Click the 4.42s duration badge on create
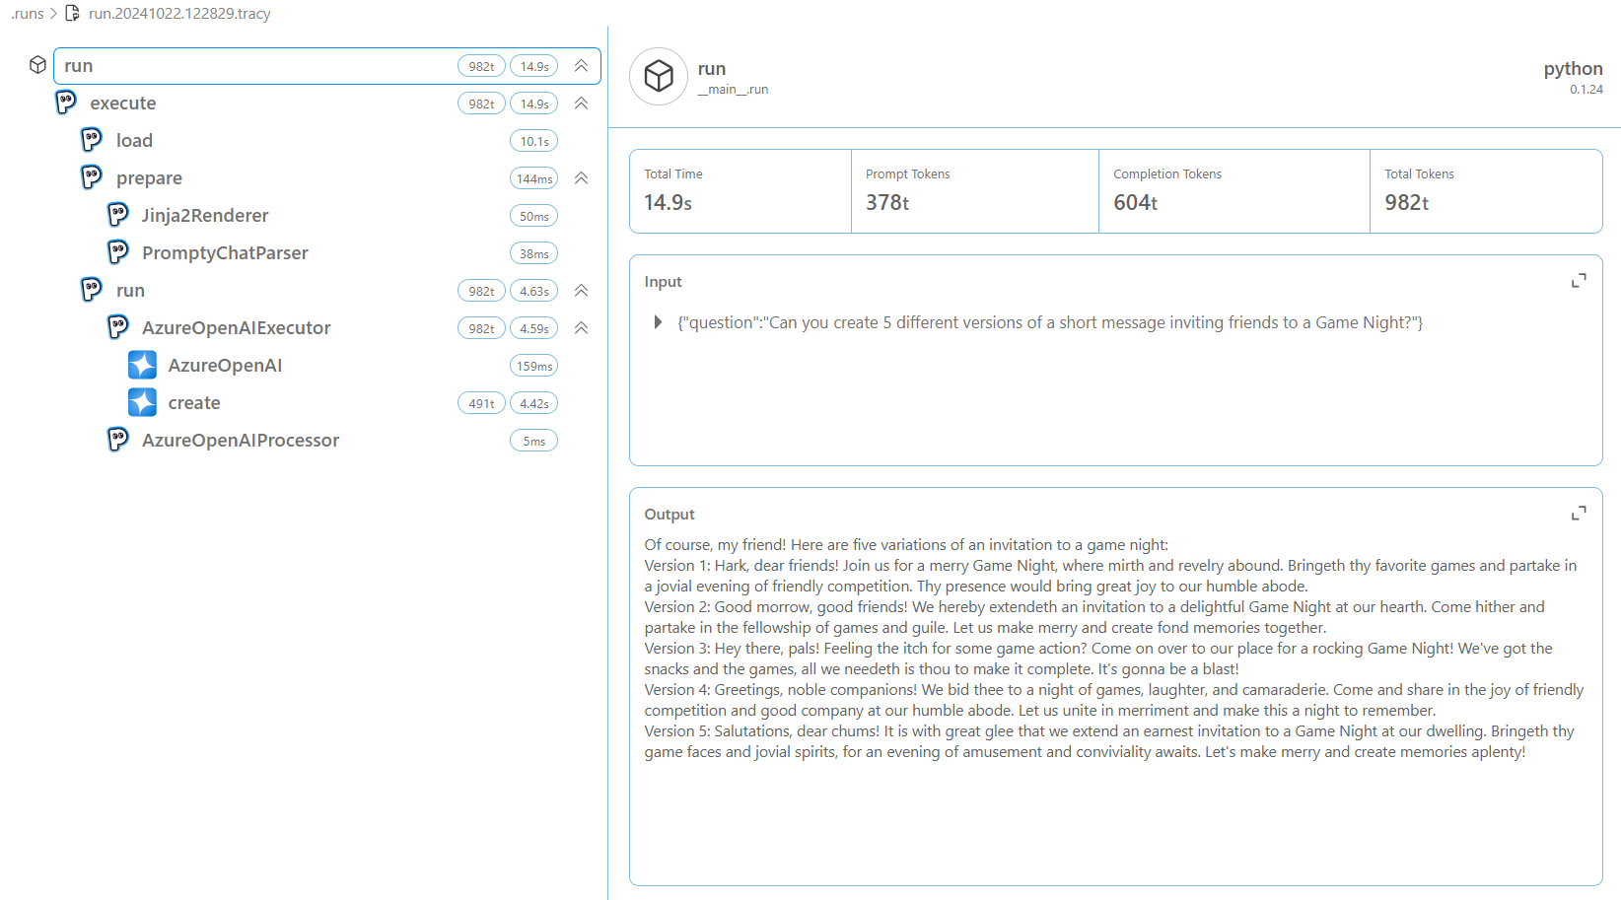The width and height of the screenshot is (1621, 900). click(x=533, y=403)
